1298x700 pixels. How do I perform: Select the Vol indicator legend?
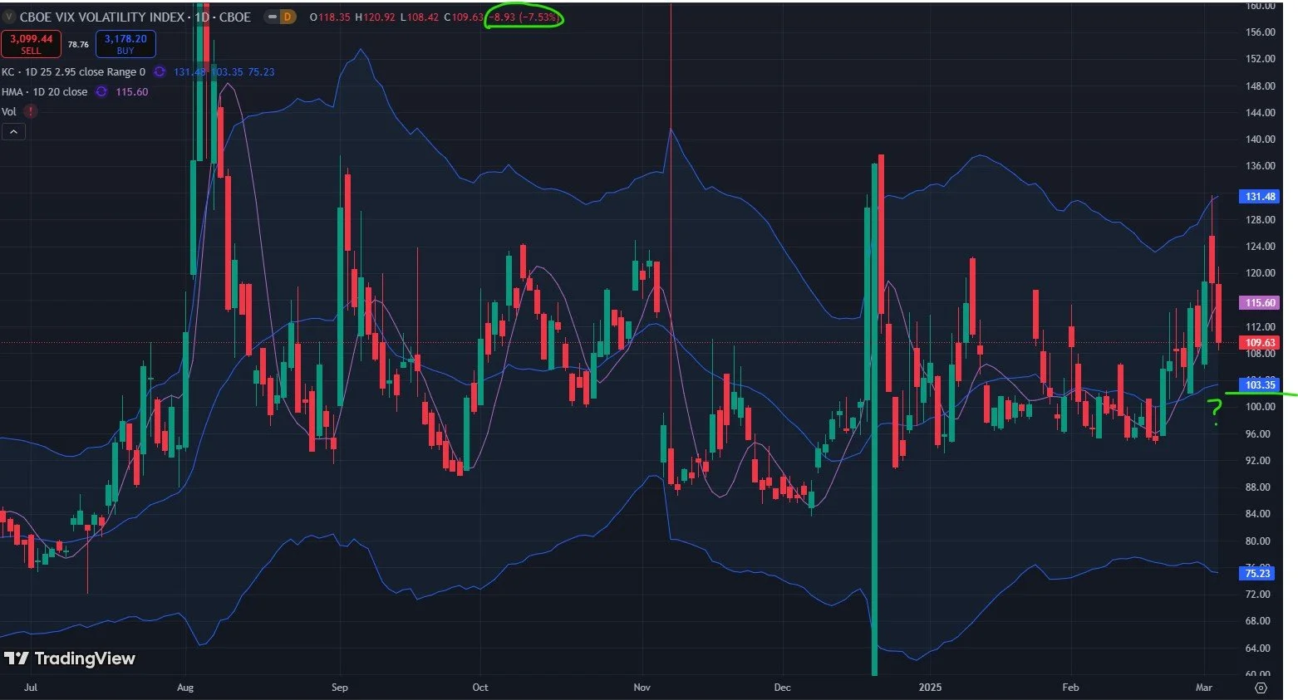click(x=8, y=111)
